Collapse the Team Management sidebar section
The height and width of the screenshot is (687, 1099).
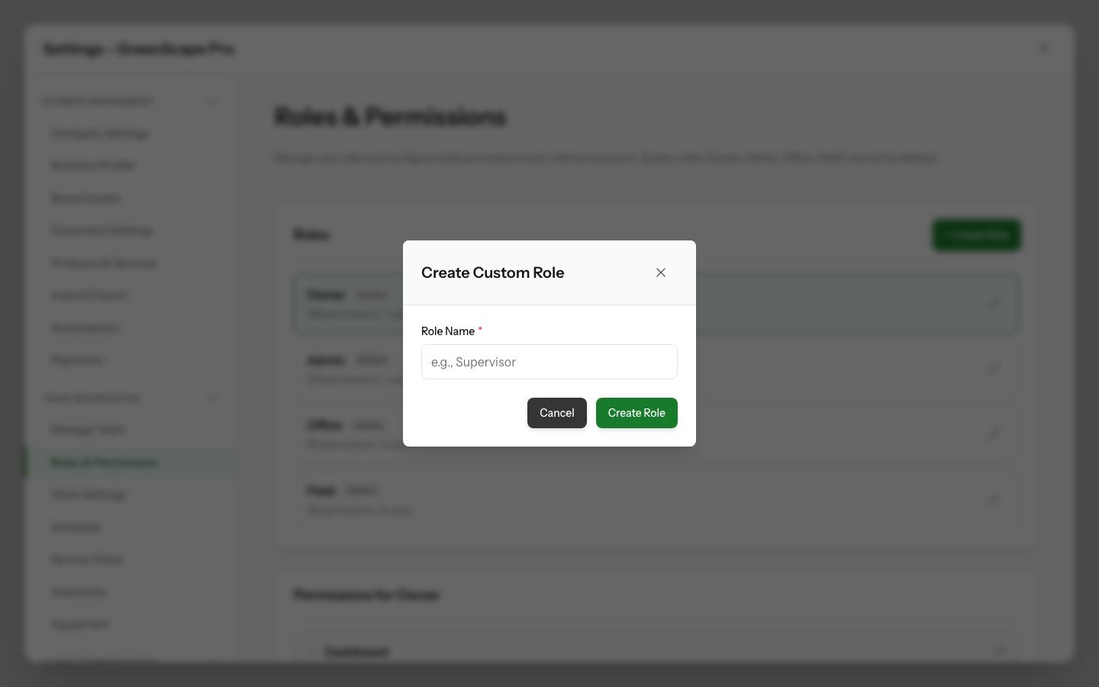213,398
